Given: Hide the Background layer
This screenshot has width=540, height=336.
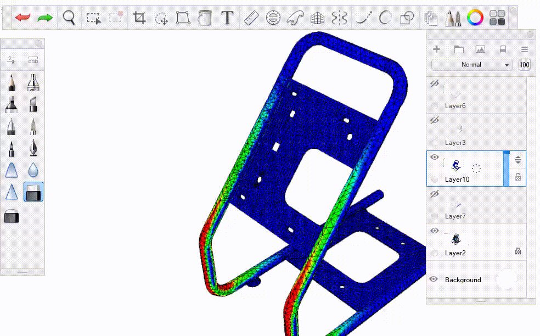Looking at the screenshot, I should (x=434, y=279).
